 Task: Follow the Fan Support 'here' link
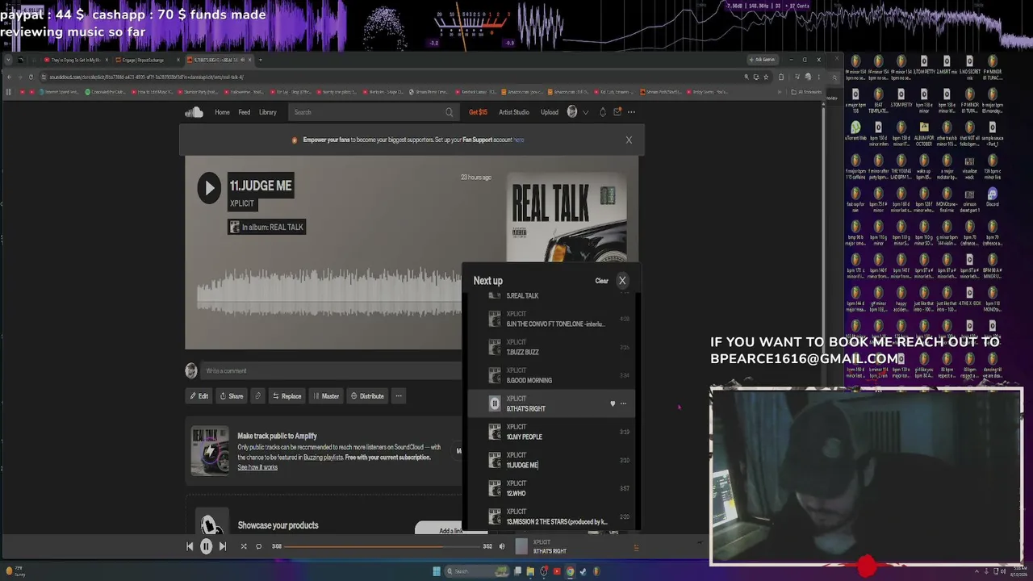[519, 140]
